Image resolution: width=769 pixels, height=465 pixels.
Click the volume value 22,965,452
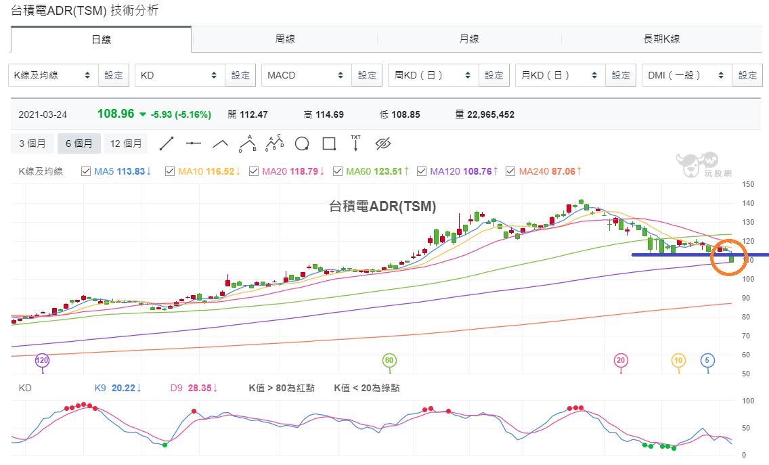pyautogui.click(x=490, y=115)
